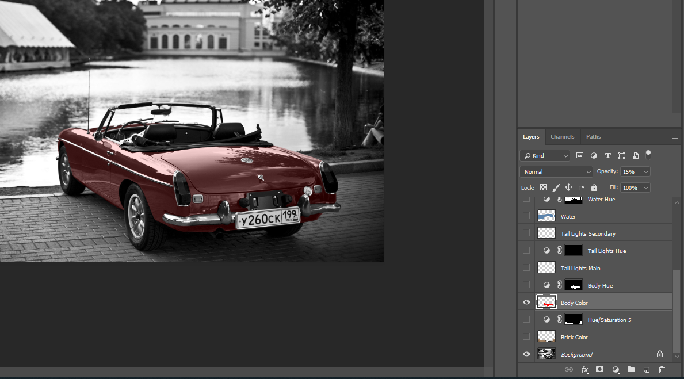Viewport: 684px width, 379px height.
Task: Filter for type layers icon
Action: tap(607, 156)
